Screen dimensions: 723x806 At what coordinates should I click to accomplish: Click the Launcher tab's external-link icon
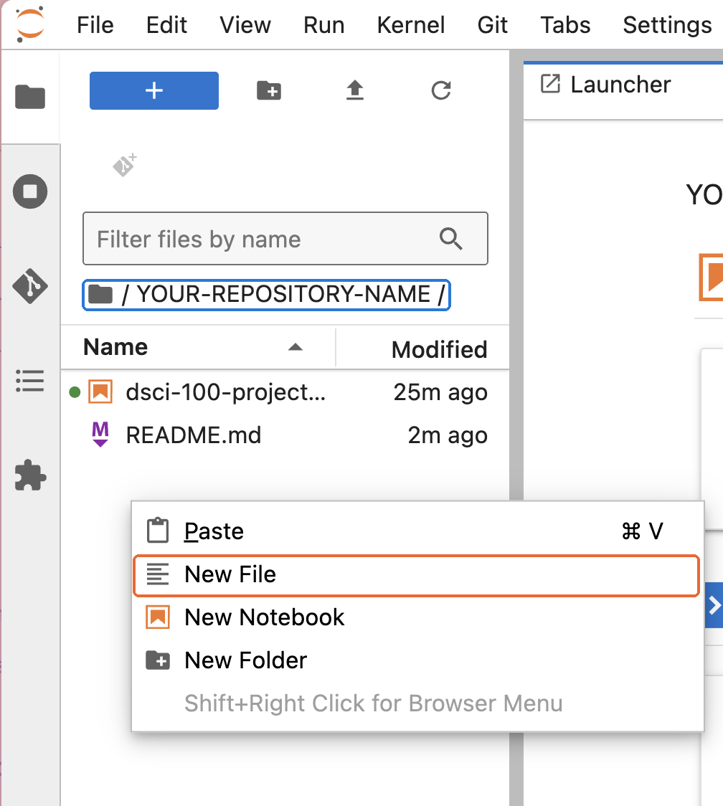coord(549,84)
